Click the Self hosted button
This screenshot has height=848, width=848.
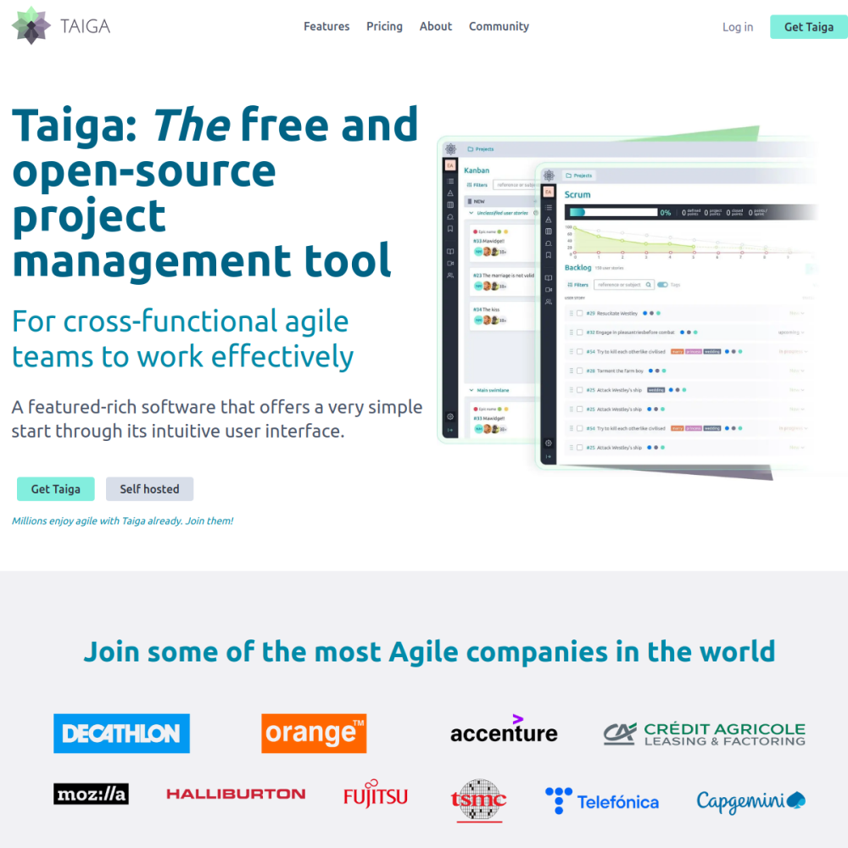(149, 489)
